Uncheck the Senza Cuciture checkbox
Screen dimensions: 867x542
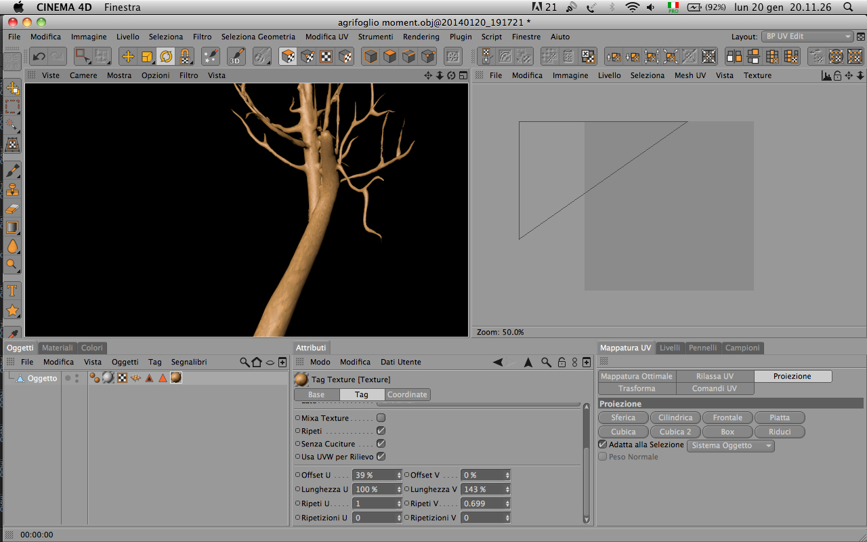381,444
